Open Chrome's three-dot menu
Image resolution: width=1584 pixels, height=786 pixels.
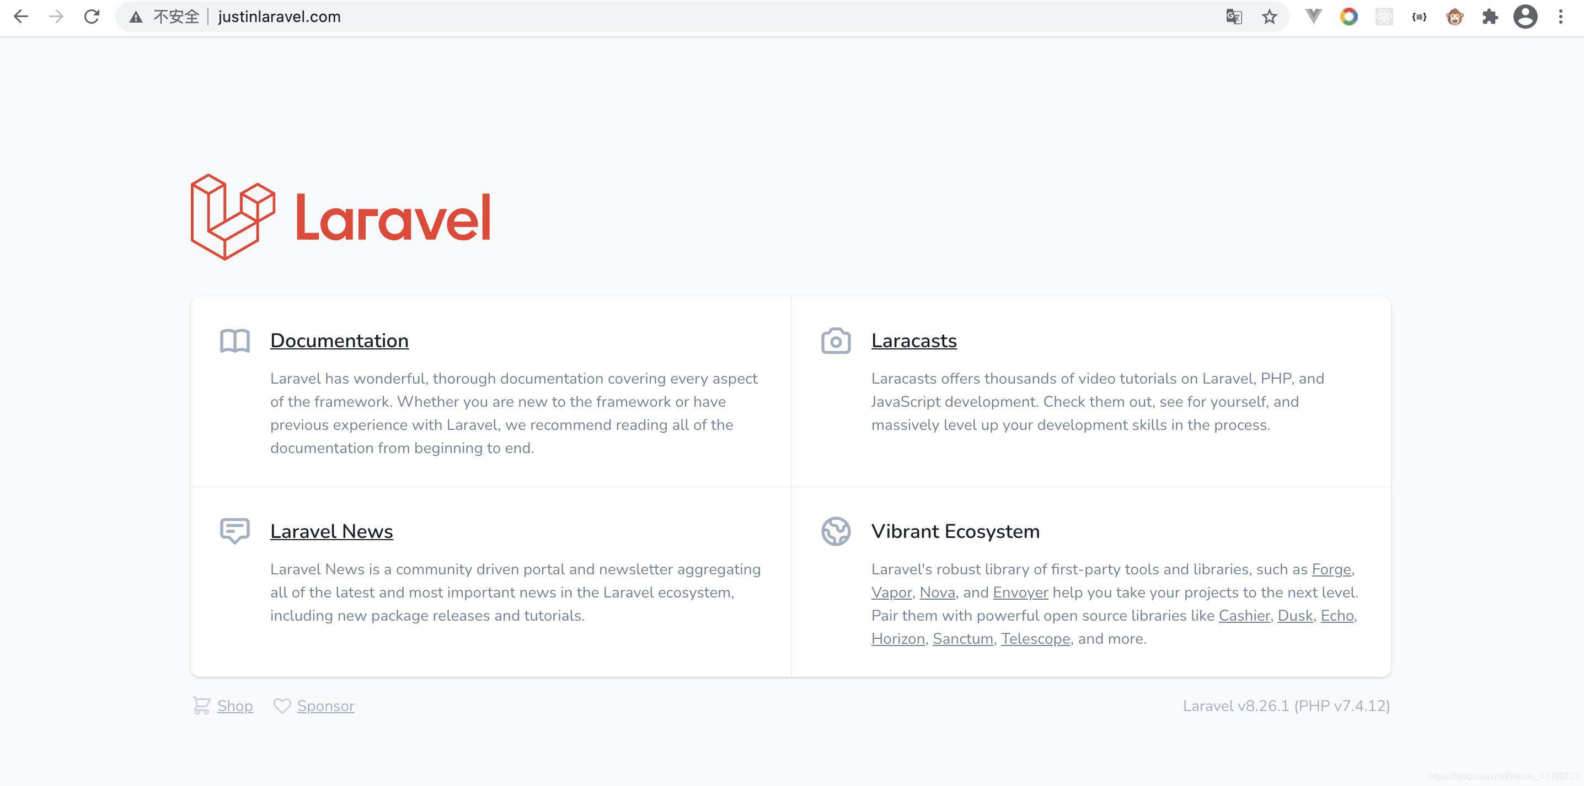point(1561,17)
